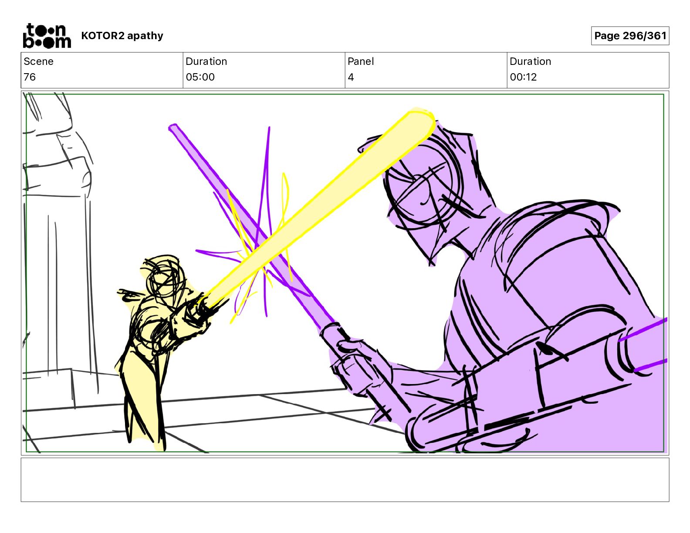Click the 'Page 296/361' page indicator
The width and height of the screenshot is (690, 533).
pyautogui.click(x=630, y=36)
